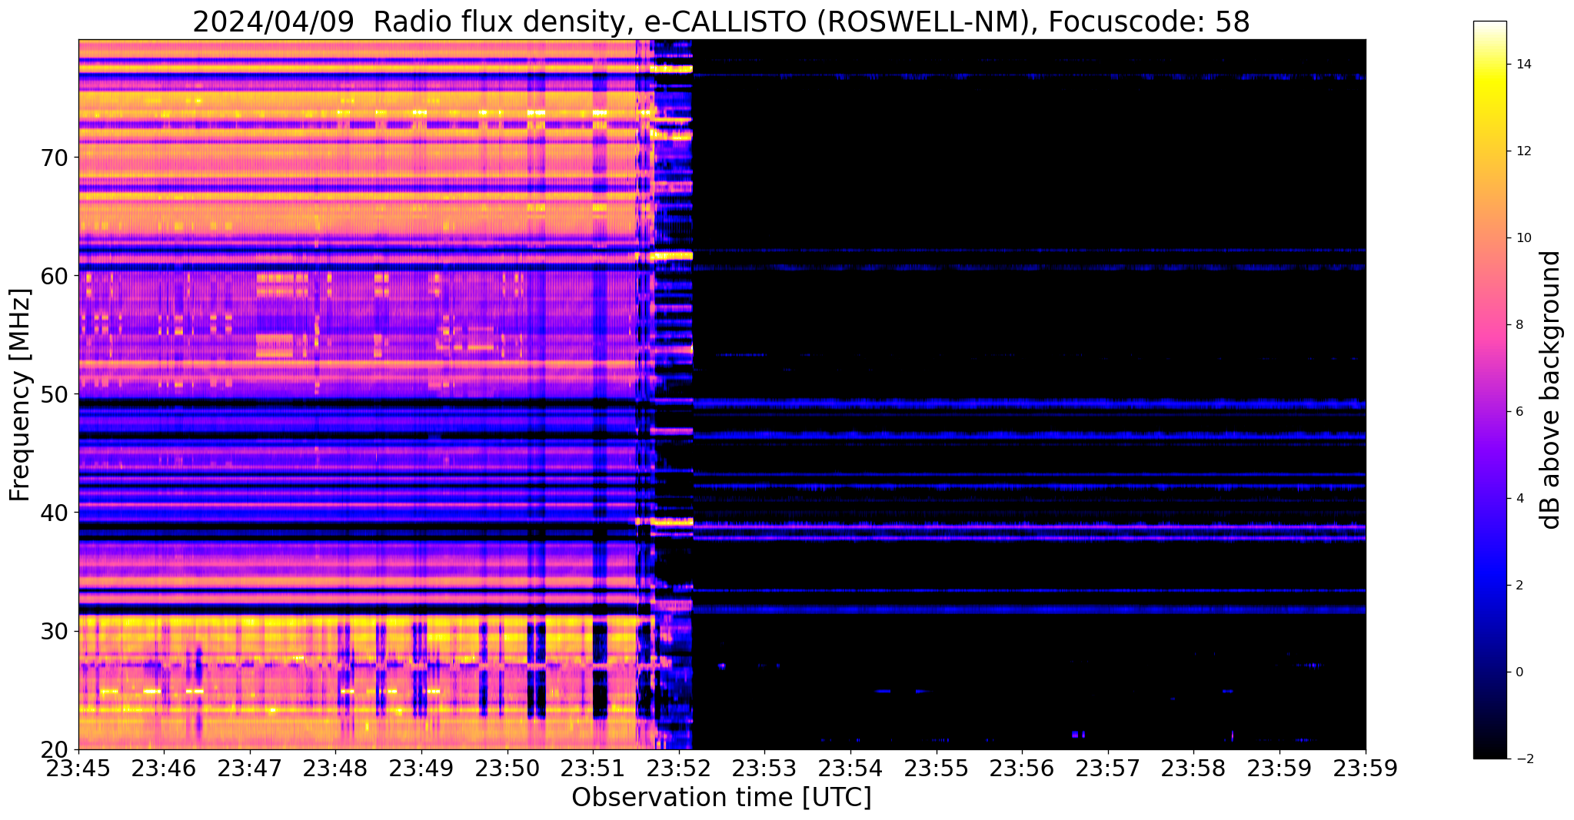Click the 50 MHz frequency tick label
The height and width of the screenshot is (820, 1574).
[54, 394]
